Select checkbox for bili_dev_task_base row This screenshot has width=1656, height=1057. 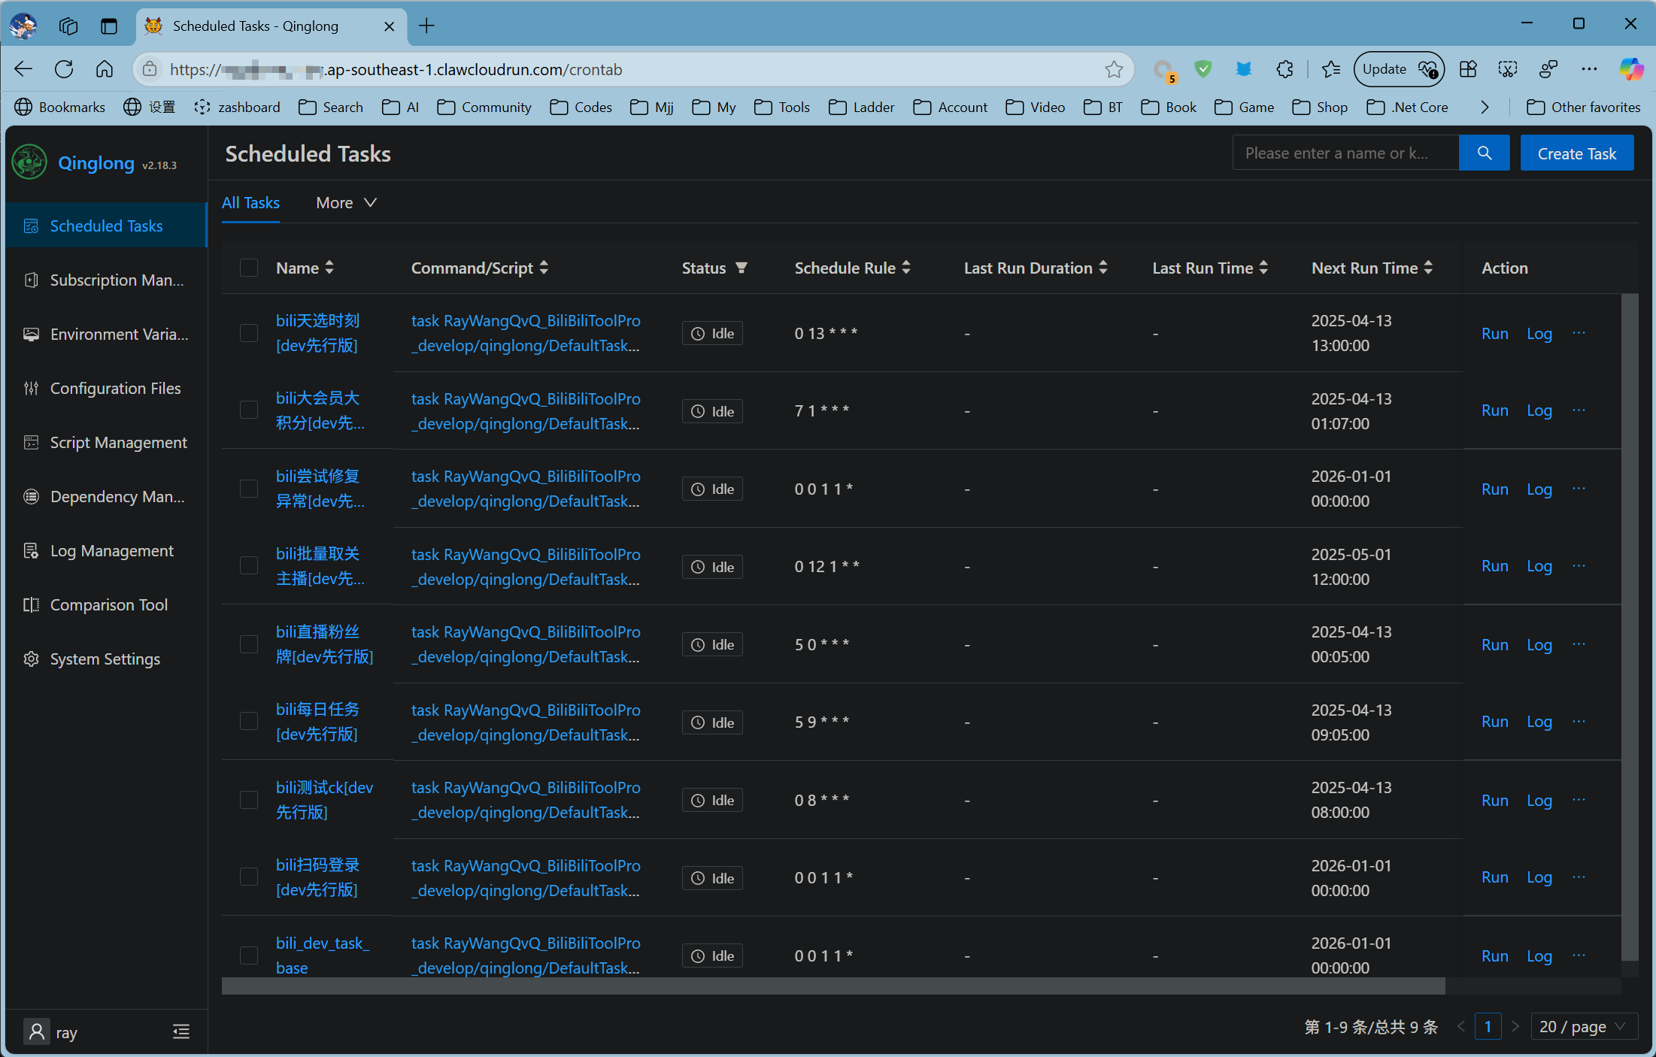(x=249, y=956)
